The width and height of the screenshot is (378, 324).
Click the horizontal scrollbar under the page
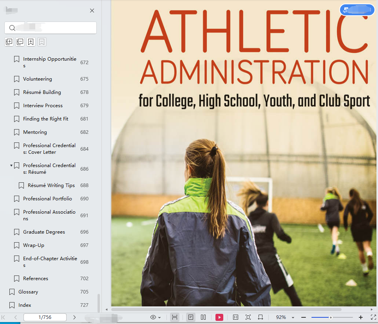[x=226, y=309]
